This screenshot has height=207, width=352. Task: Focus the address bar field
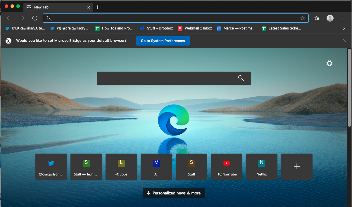click(175, 18)
